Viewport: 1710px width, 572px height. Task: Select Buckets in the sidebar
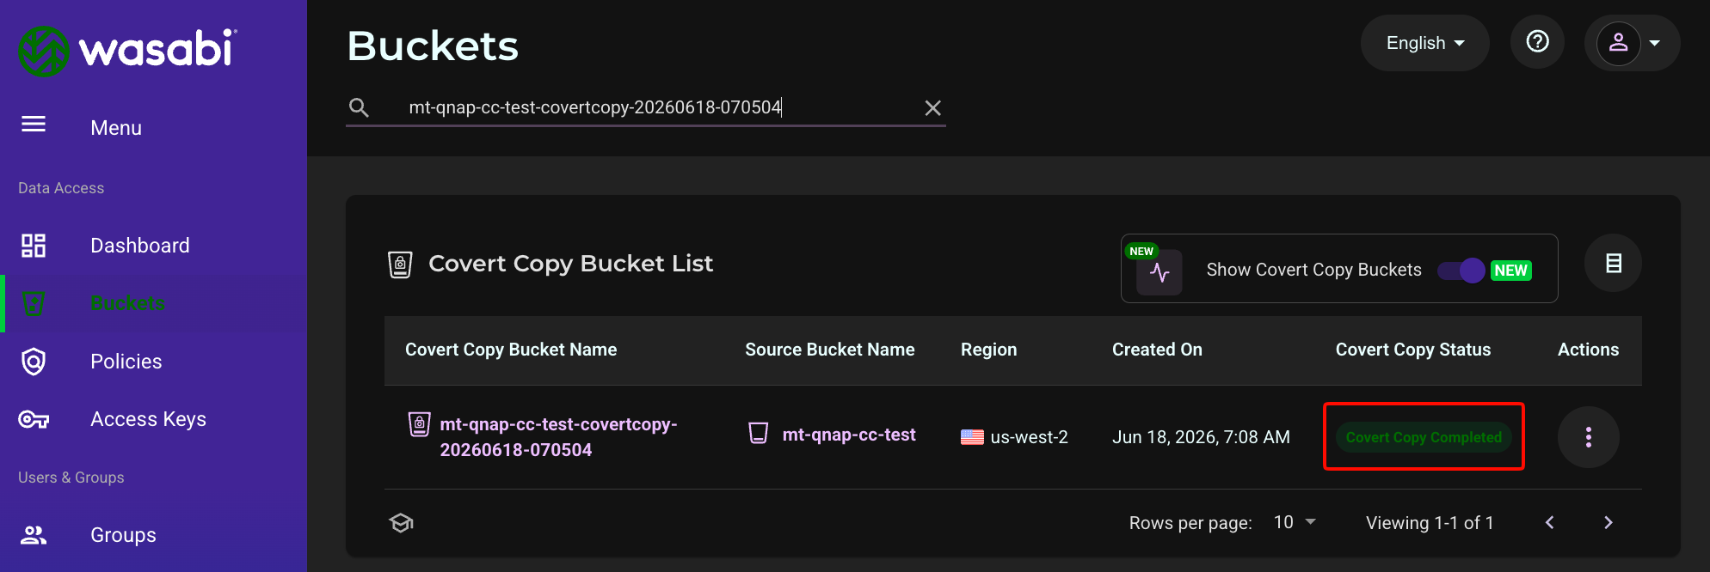127,303
